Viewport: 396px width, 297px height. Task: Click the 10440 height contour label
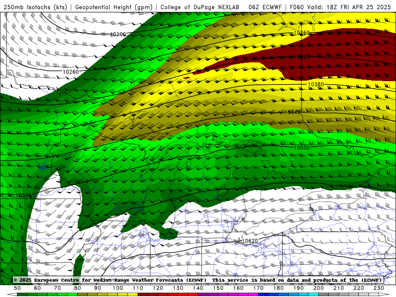click(293, 112)
